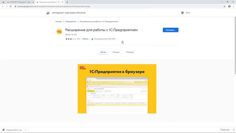The image size is (236, 133).
Task: Click the 'Вход' sign-in link
Action: tap(188, 13)
